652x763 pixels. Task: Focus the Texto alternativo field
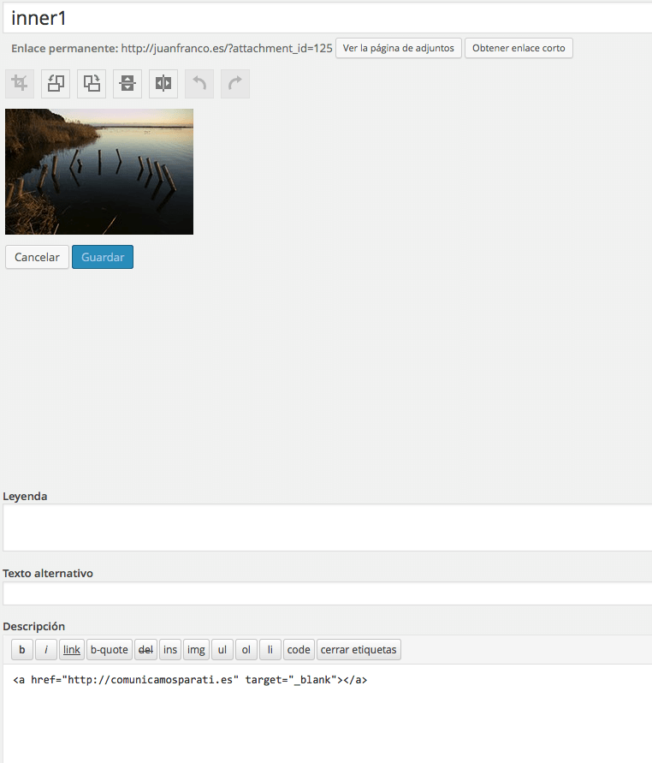click(327, 593)
